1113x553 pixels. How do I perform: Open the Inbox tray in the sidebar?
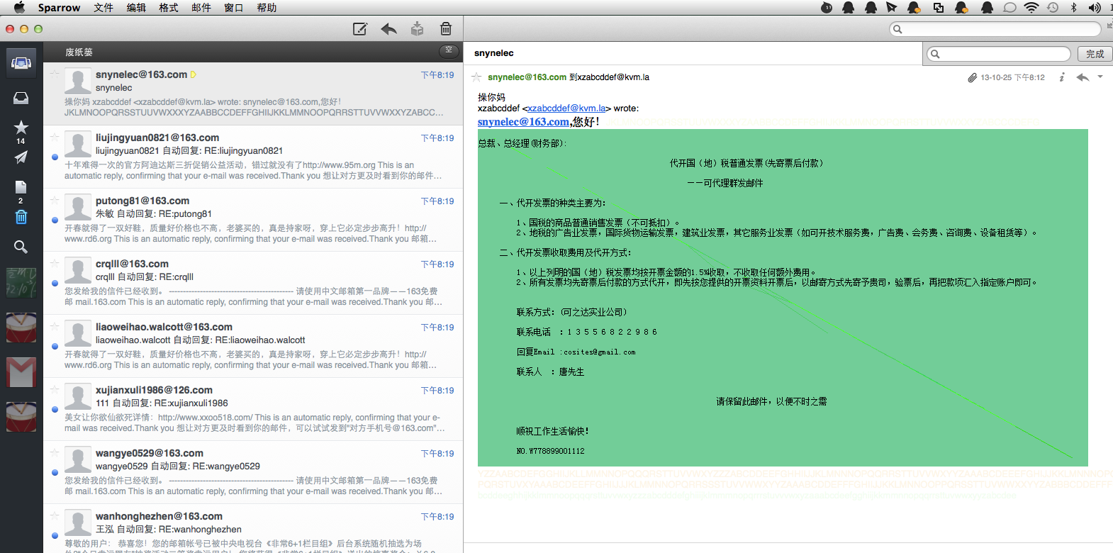point(21,98)
